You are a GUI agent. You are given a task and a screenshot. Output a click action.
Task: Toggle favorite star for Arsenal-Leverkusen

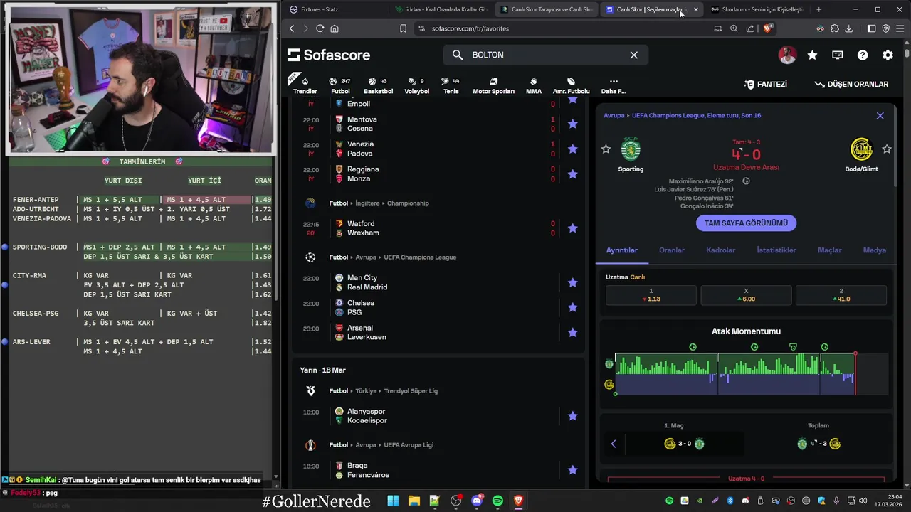tap(572, 332)
